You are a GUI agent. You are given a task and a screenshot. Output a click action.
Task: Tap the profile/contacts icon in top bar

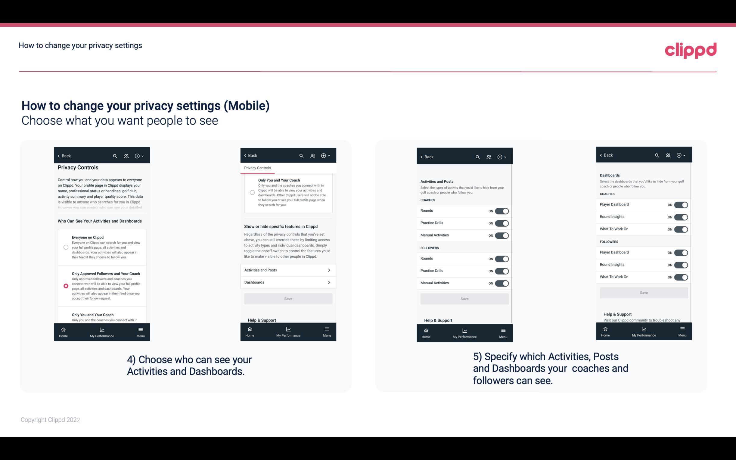click(x=126, y=156)
